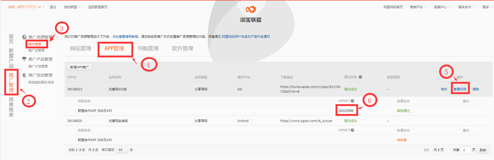
Task: Click 推广产品管理 sidebar heading
Action: [x=40, y=59]
